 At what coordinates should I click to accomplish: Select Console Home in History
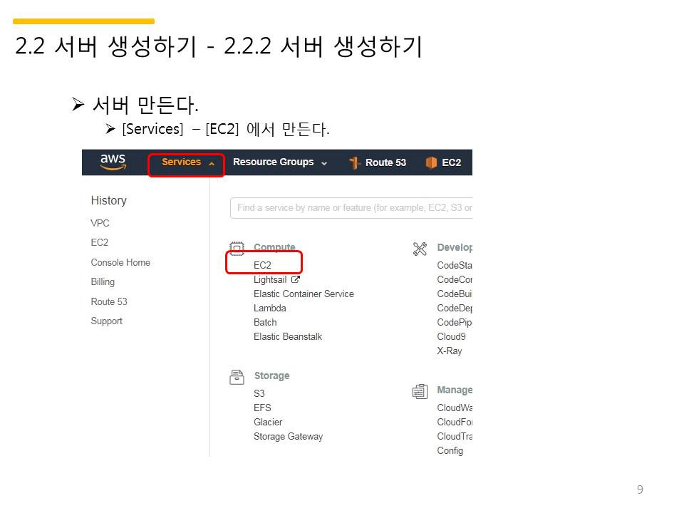(x=120, y=262)
